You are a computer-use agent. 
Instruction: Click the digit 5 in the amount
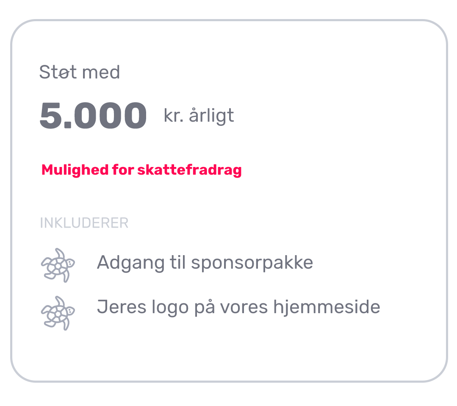coord(50,115)
